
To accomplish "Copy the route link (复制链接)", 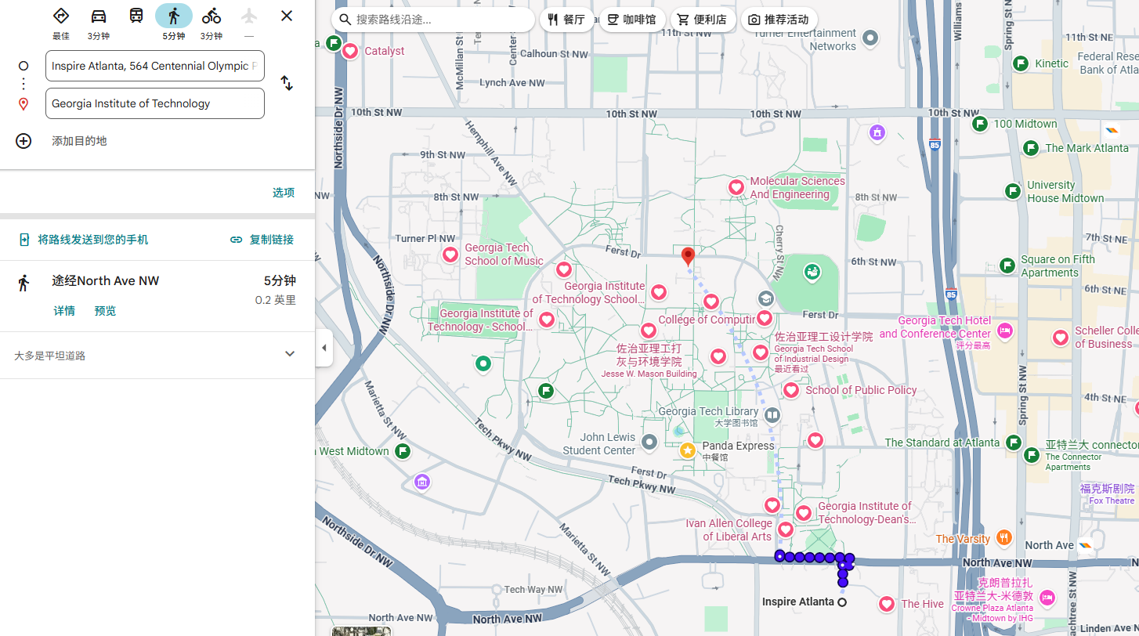I will [262, 240].
